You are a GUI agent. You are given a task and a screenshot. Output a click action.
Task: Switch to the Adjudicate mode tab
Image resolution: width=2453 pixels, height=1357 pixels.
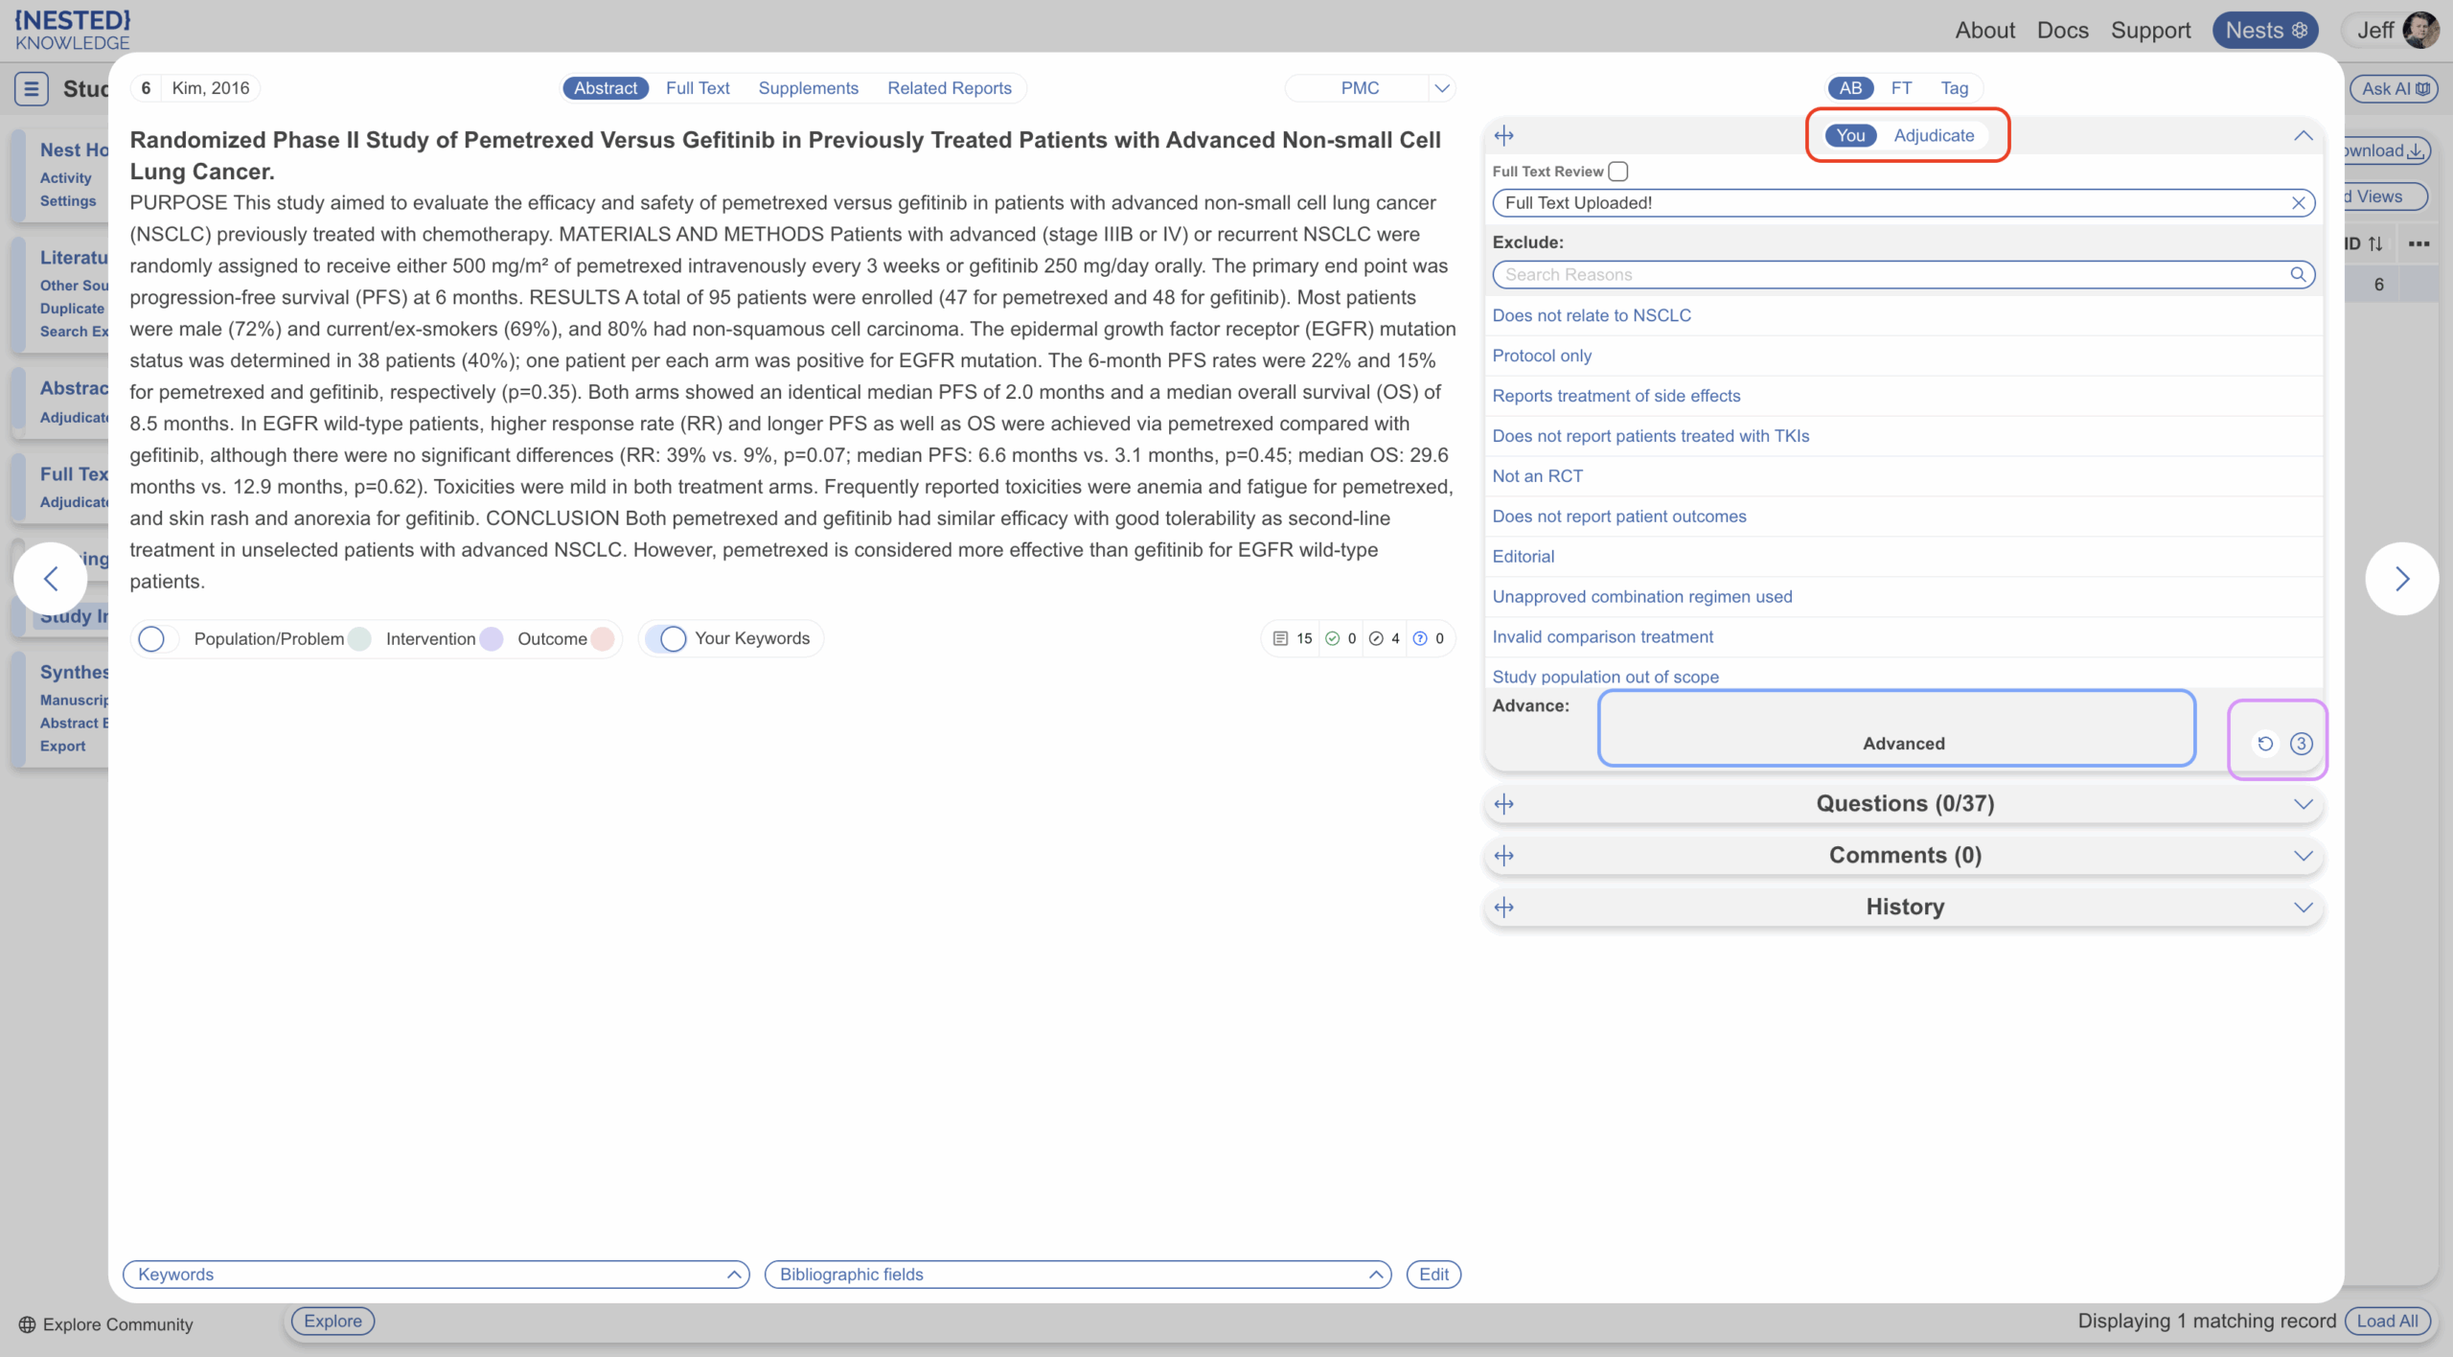(1934, 136)
